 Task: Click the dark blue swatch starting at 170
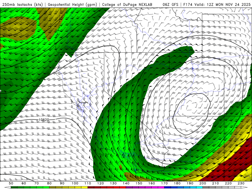click(x=168, y=187)
